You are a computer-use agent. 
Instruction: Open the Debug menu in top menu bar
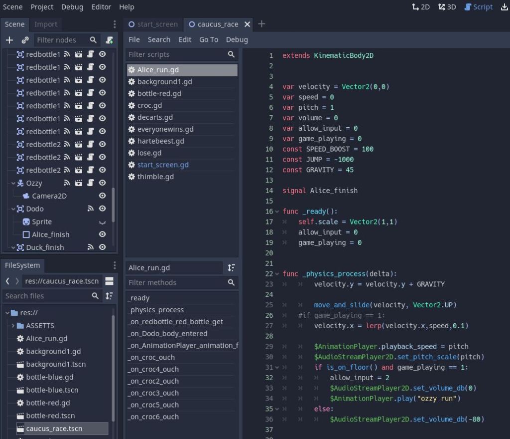coord(72,7)
